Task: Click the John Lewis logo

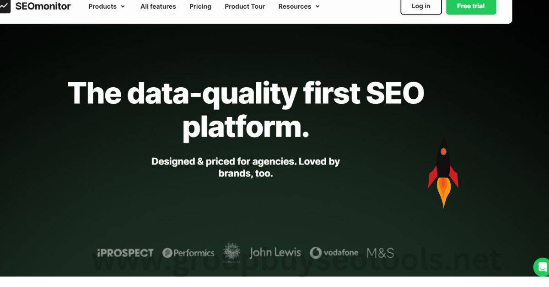Action: pos(275,252)
